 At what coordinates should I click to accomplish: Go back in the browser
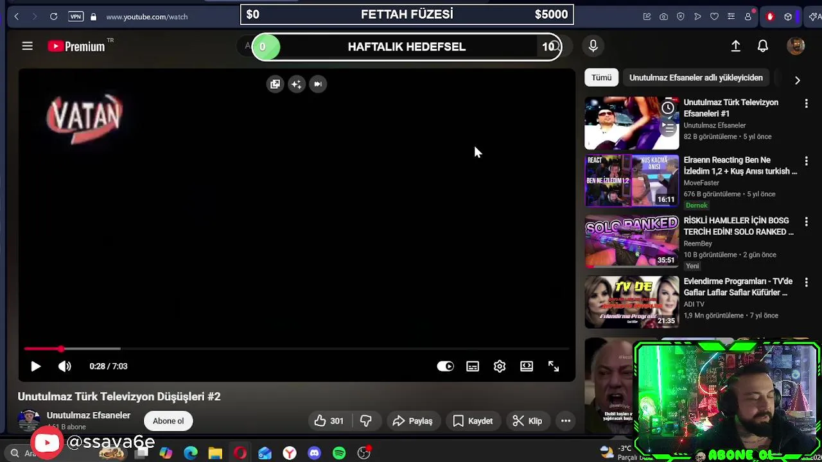(x=16, y=16)
